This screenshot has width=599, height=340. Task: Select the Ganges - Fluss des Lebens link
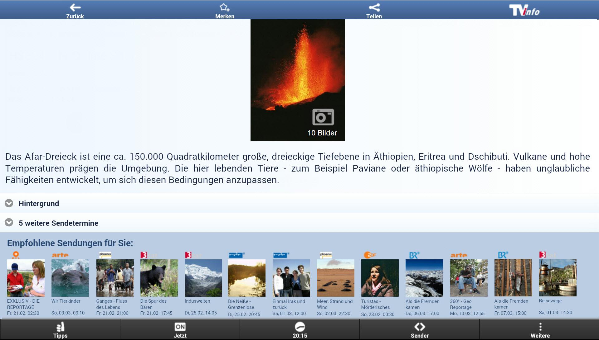[112, 304]
